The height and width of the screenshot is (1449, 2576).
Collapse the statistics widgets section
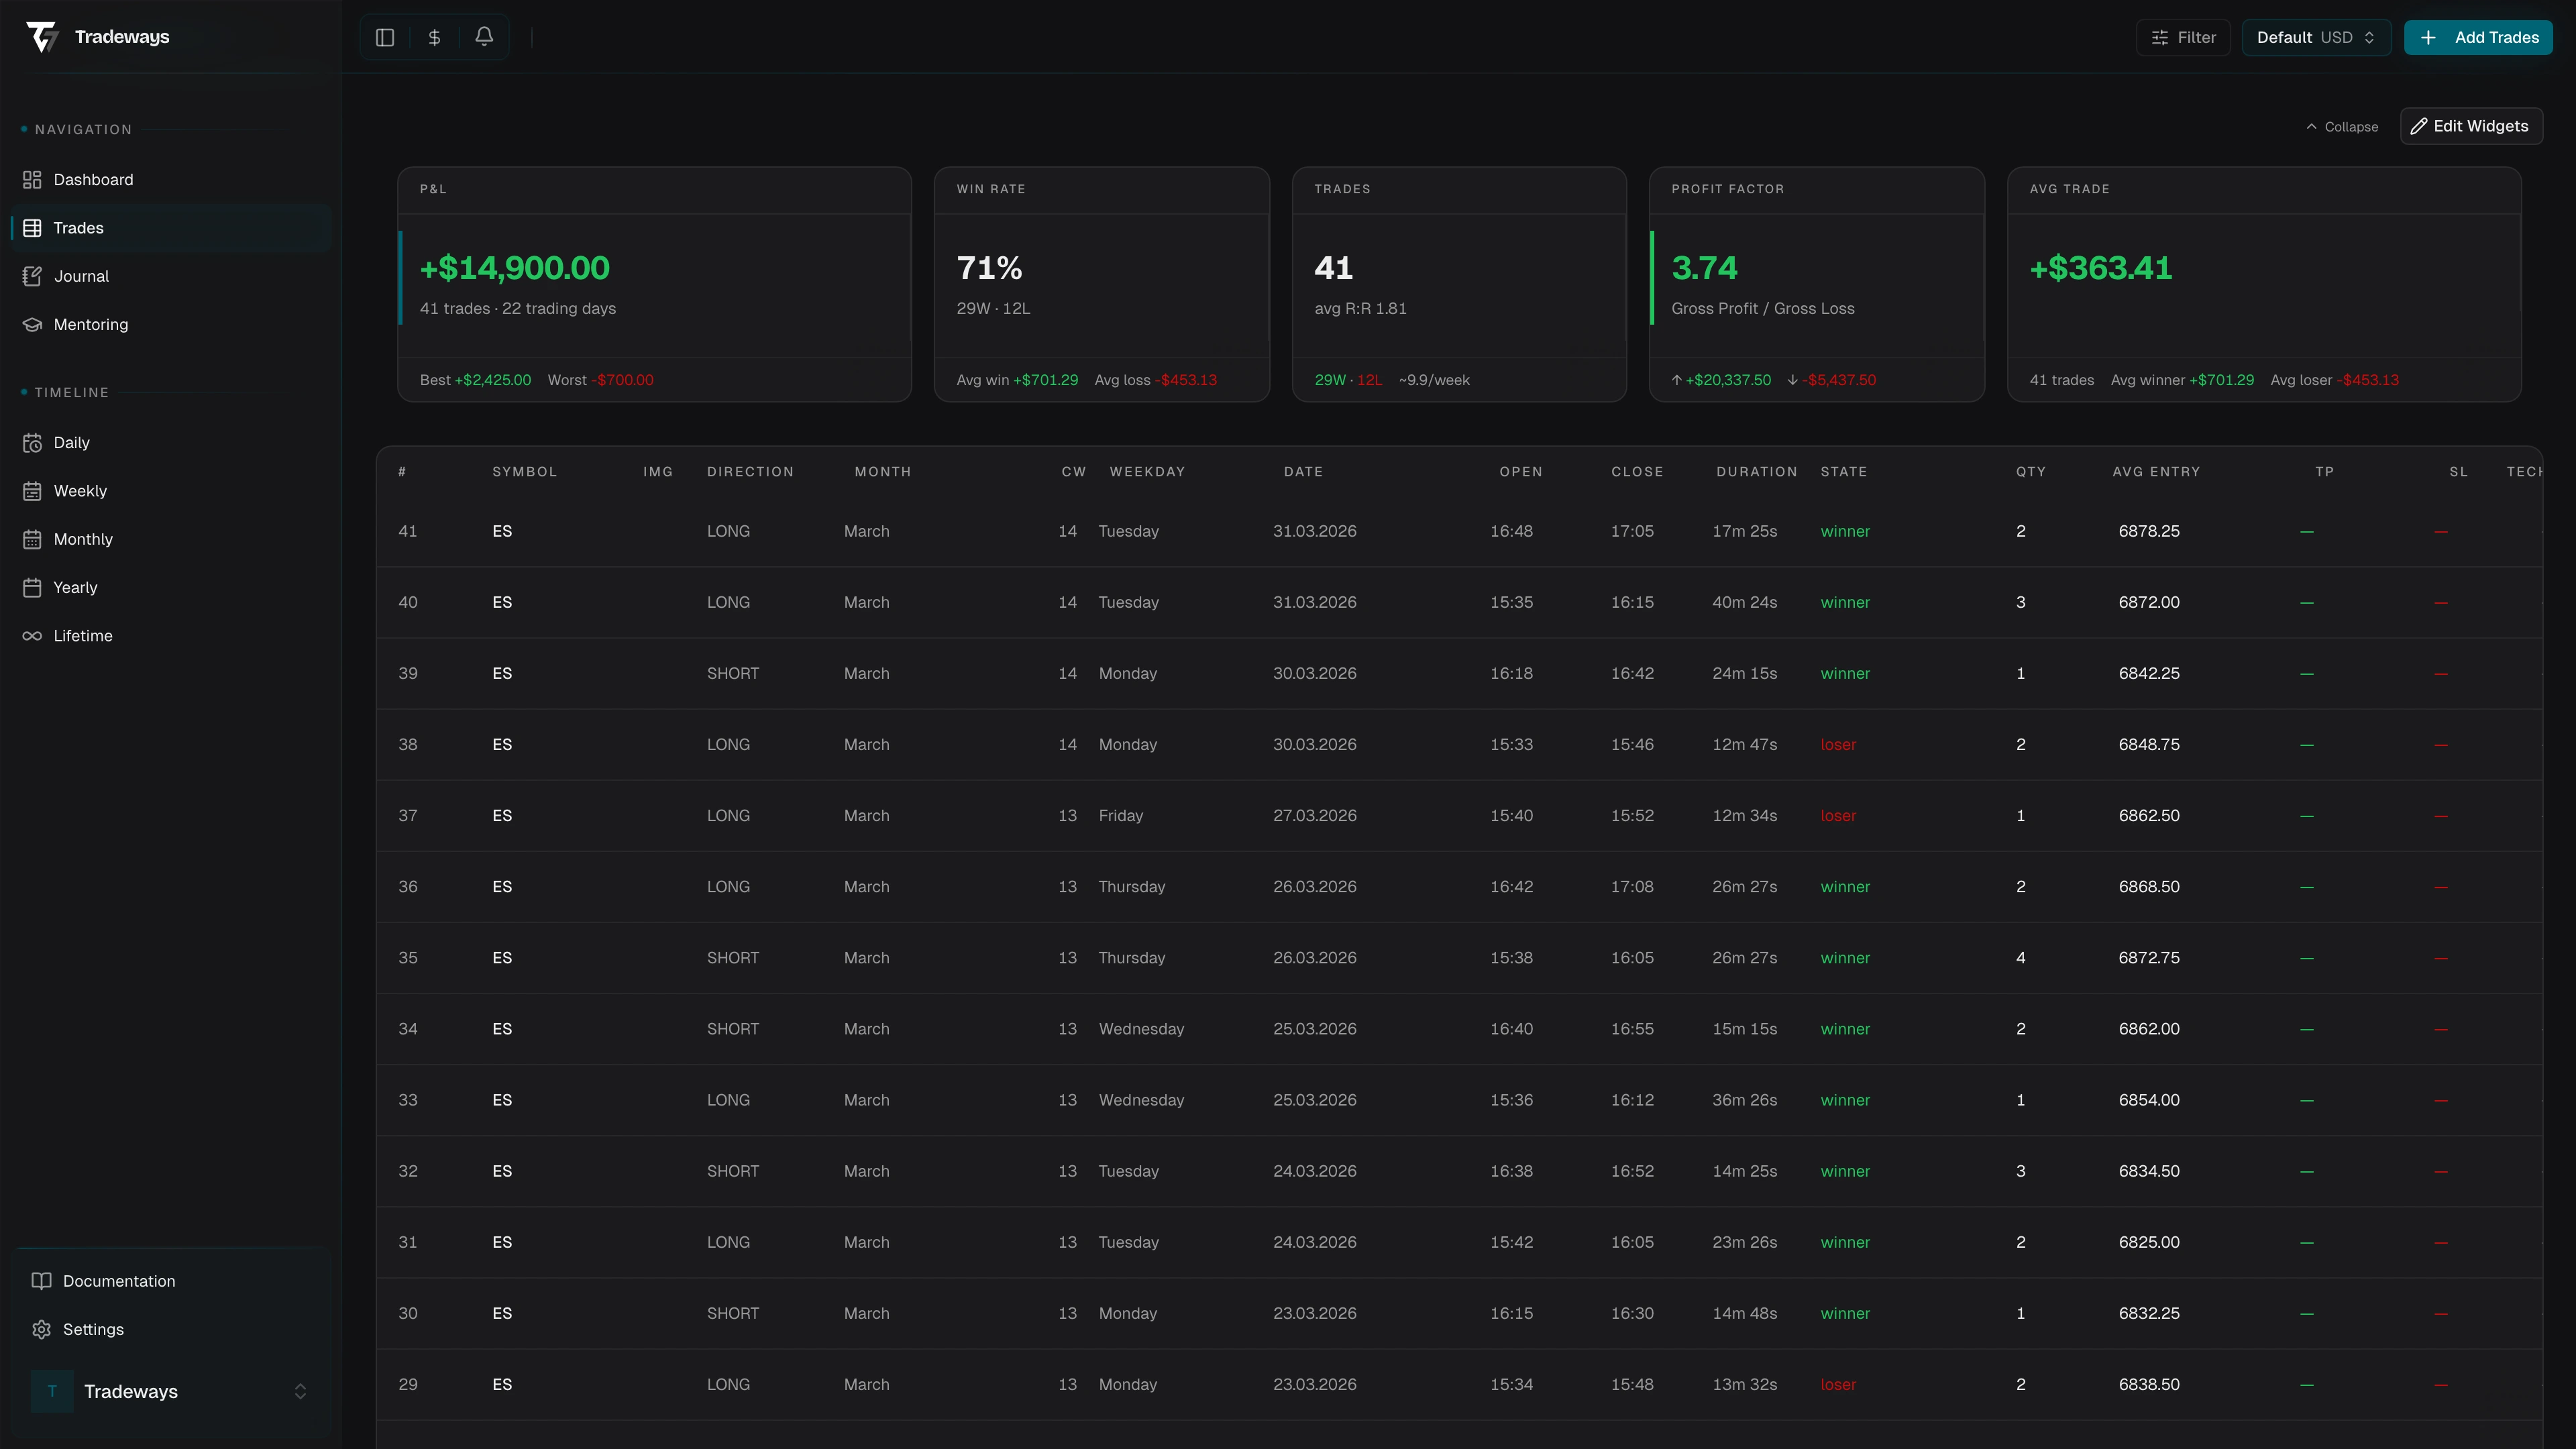click(2342, 126)
